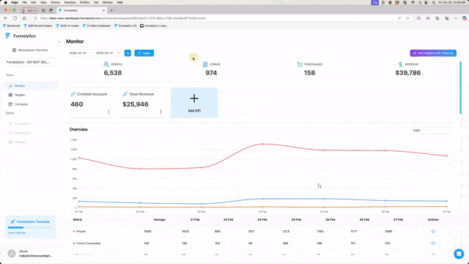Add a new KPI card

194,103
